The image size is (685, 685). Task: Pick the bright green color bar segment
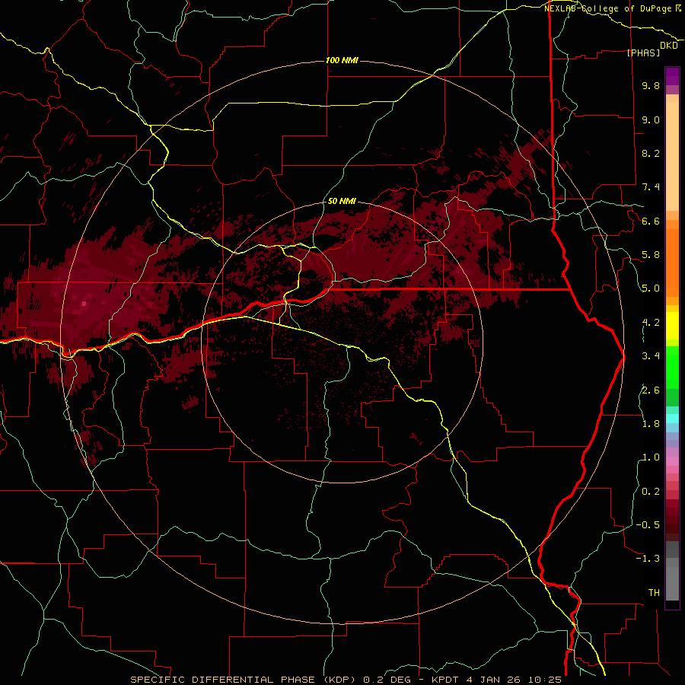coord(672,368)
